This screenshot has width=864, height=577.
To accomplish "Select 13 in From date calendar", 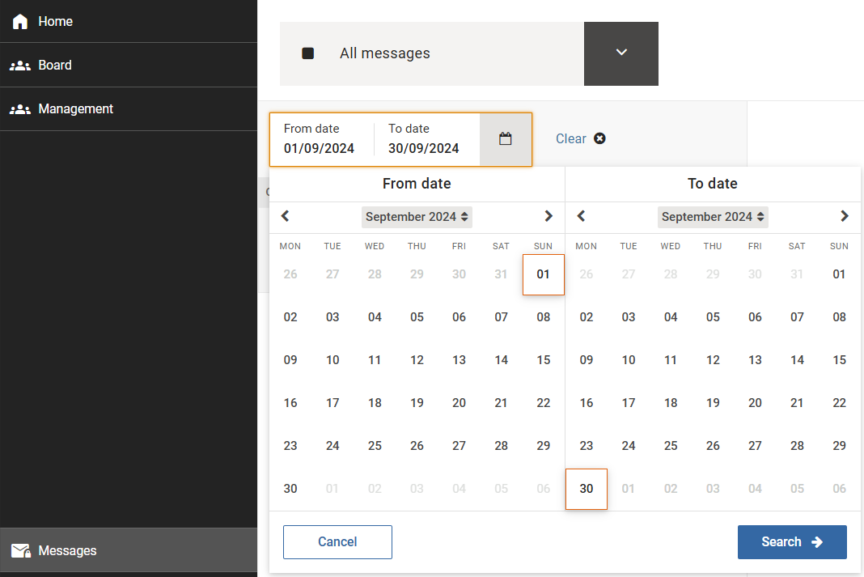I will [459, 360].
